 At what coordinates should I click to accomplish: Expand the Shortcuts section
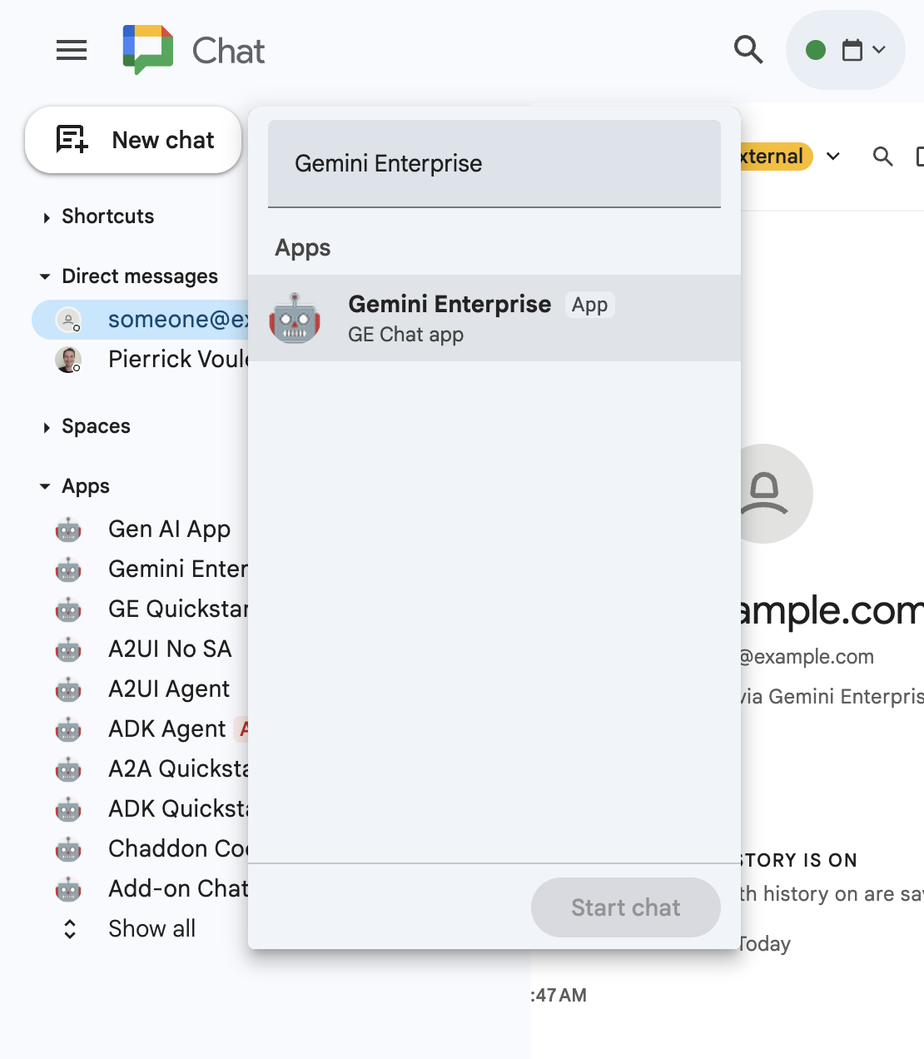click(47, 217)
